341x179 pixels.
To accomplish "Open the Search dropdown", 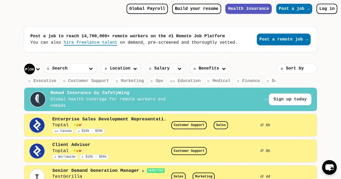I will tap(70, 68).
